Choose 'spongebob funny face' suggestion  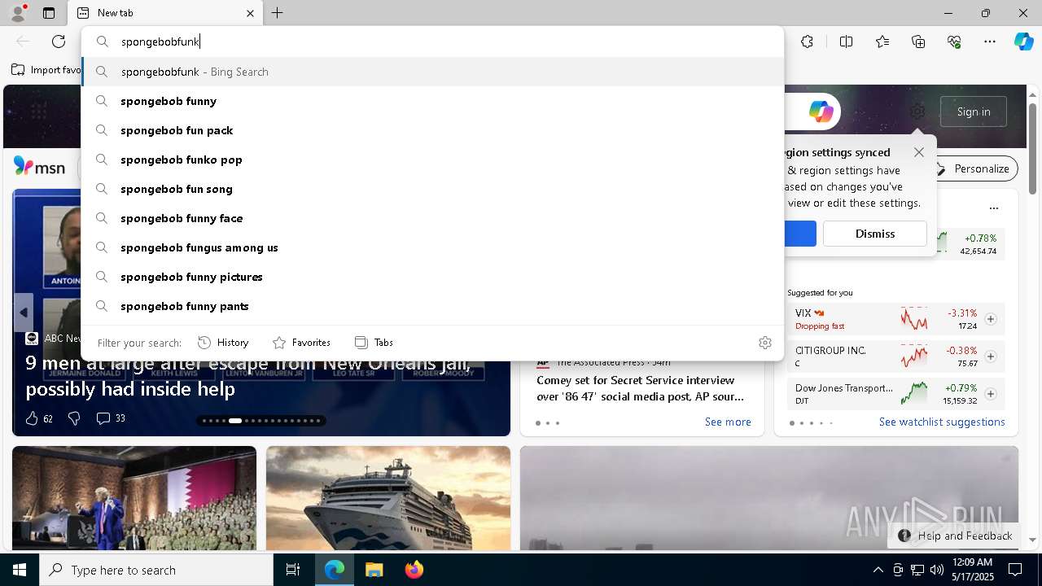point(432,218)
